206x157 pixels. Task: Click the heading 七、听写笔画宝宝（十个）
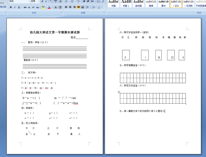133,65
